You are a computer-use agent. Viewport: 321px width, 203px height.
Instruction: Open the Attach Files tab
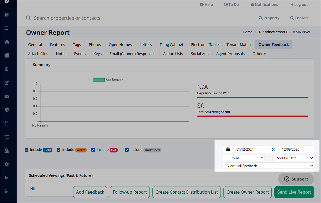coord(38,54)
